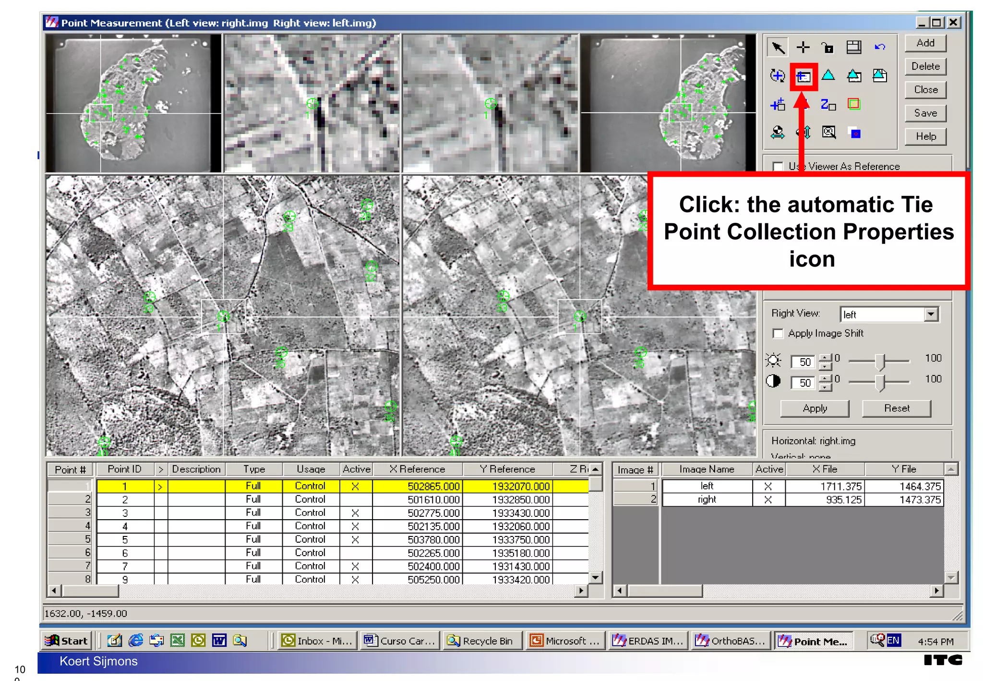The width and height of the screenshot is (983, 681).
Task: Click point table scroll down arrow
Action: pyautogui.click(x=596, y=577)
